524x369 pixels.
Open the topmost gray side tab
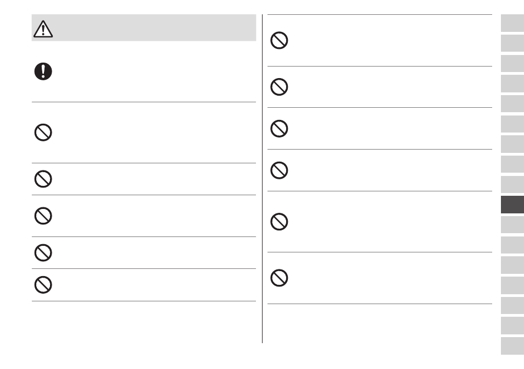click(x=512, y=23)
